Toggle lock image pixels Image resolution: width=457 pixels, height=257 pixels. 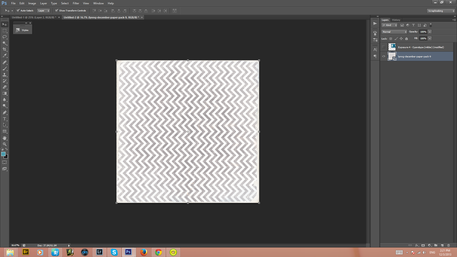coord(396,39)
